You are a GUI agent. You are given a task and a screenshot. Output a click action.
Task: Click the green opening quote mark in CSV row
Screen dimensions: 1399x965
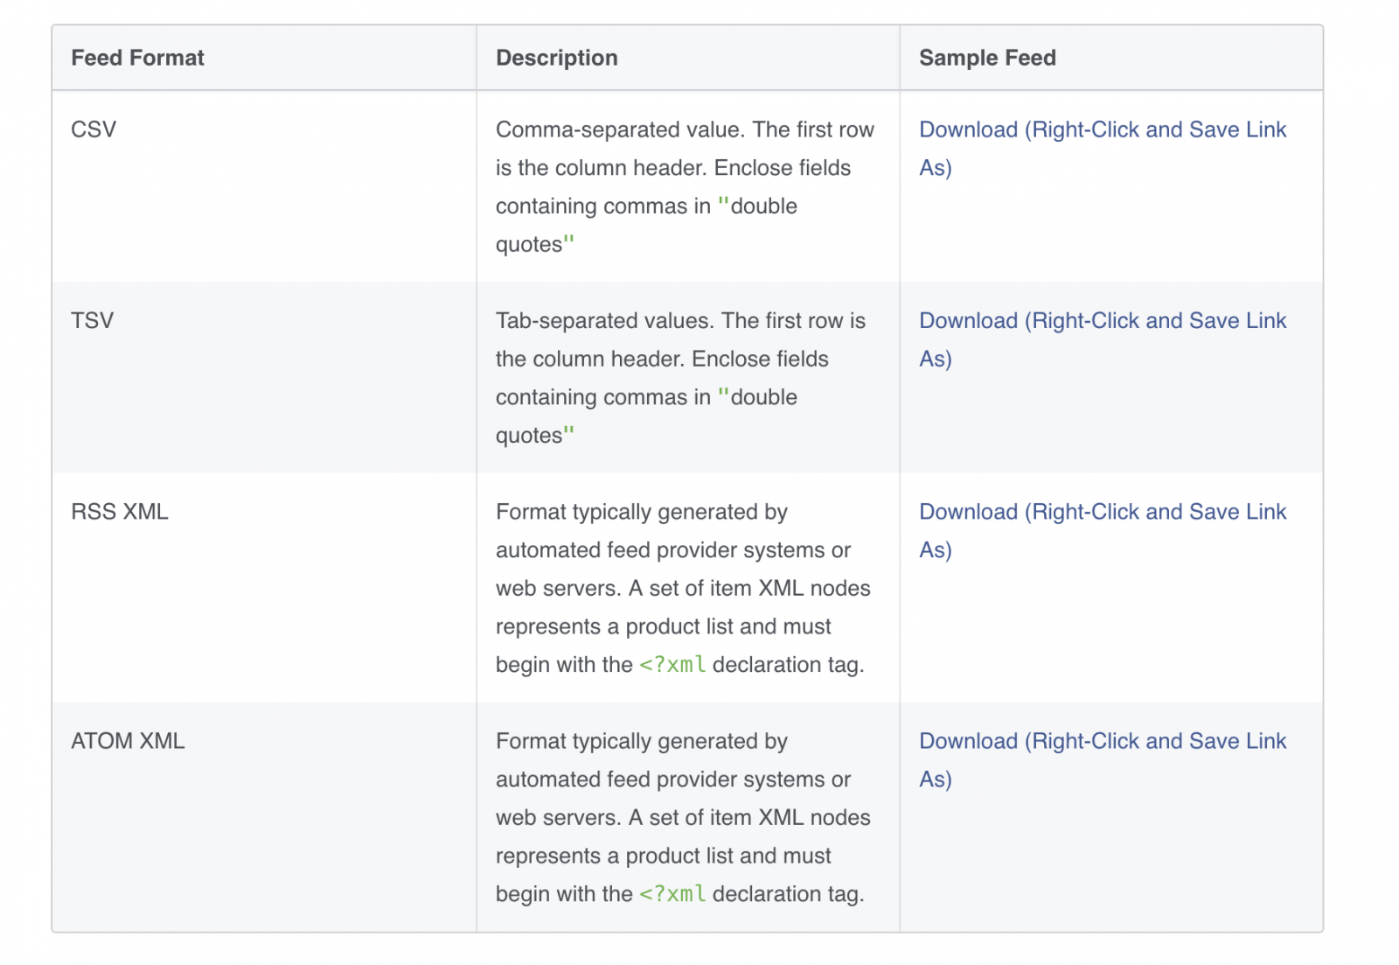pos(723,202)
